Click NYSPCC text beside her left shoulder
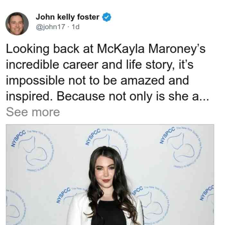 63,195
